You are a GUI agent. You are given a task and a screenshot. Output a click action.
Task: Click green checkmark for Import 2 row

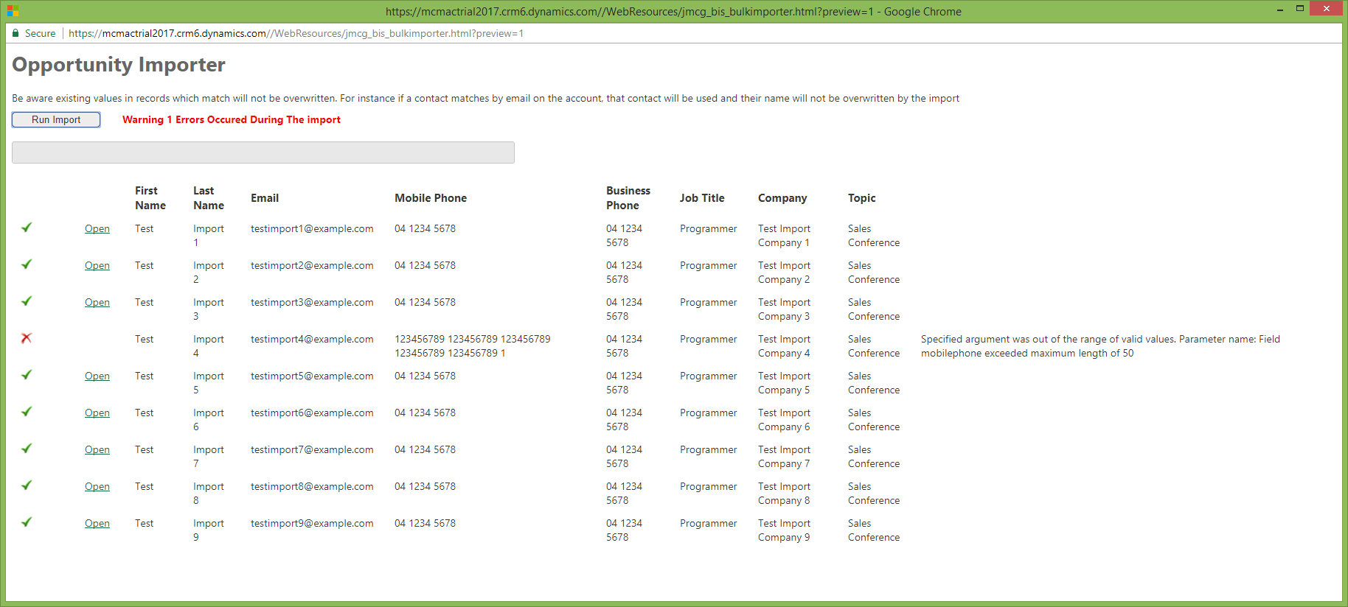(27, 264)
